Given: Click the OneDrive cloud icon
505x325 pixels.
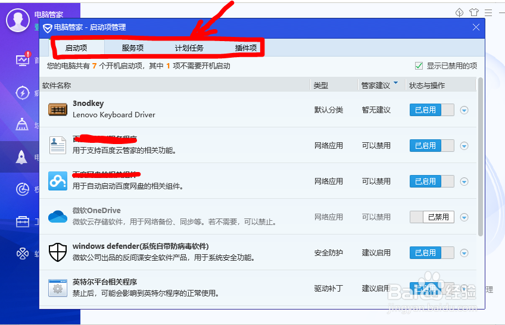Looking at the screenshot, I should [x=58, y=217].
